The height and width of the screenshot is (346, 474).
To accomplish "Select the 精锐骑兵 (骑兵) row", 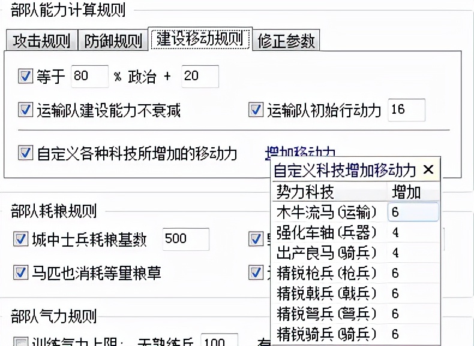I will click(356, 334).
